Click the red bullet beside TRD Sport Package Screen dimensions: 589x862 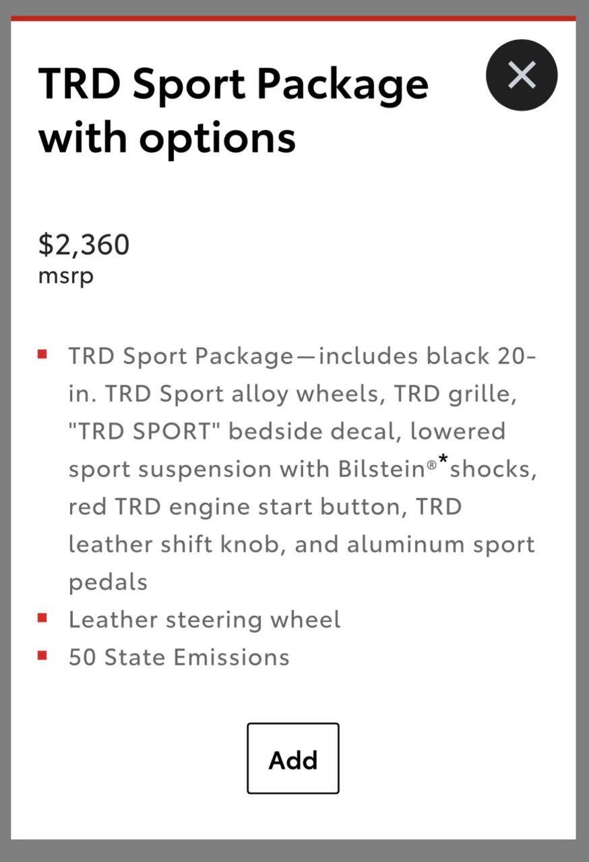[42, 355]
